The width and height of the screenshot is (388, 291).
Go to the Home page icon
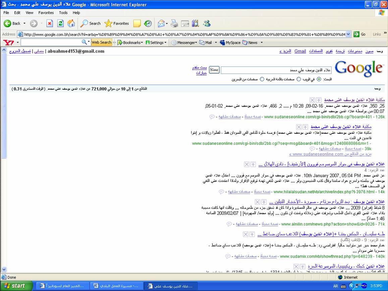click(71, 23)
